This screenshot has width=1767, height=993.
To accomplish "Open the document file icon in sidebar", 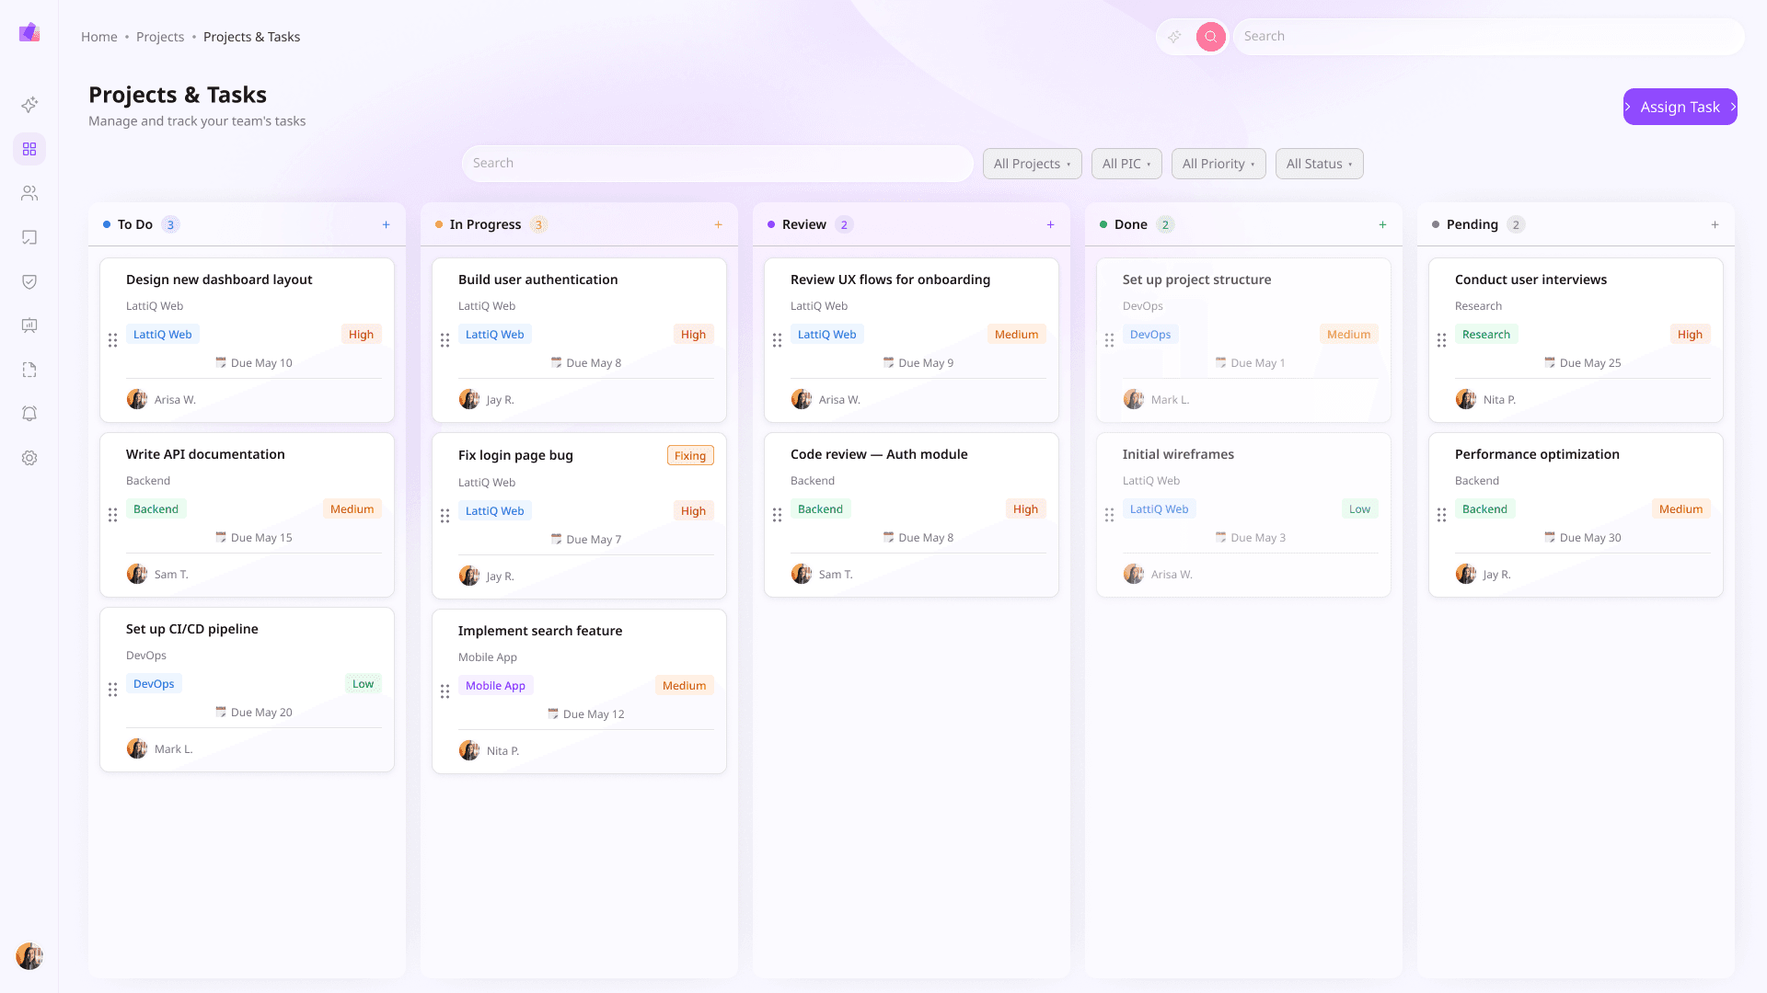I will (x=29, y=370).
